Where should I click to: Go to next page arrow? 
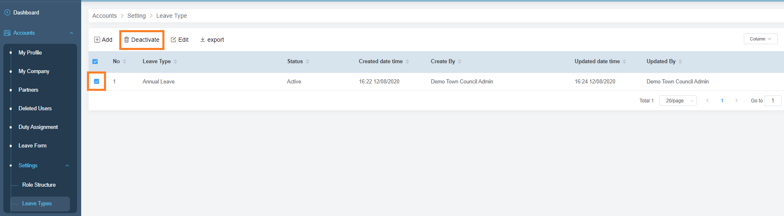[x=736, y=100]
